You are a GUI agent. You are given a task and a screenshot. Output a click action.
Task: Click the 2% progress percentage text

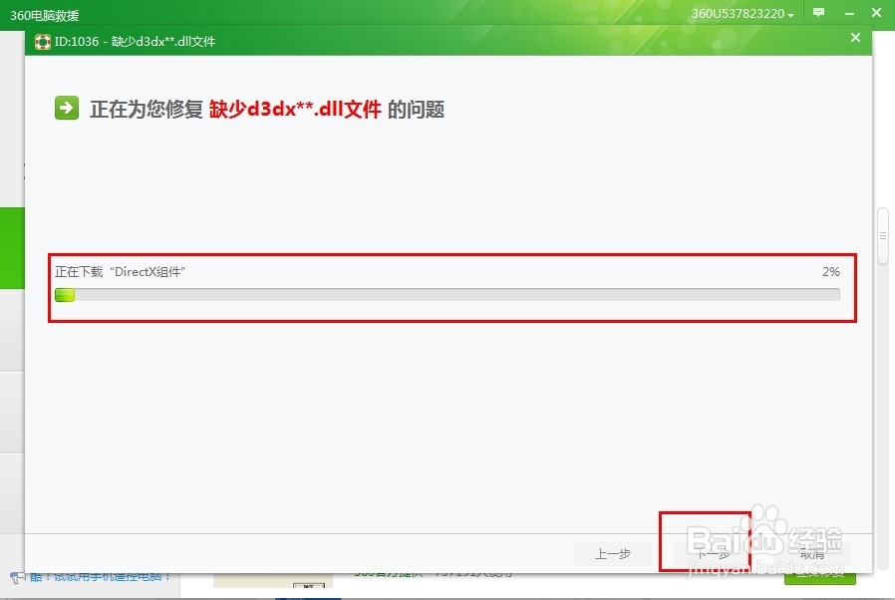point(830,272)
